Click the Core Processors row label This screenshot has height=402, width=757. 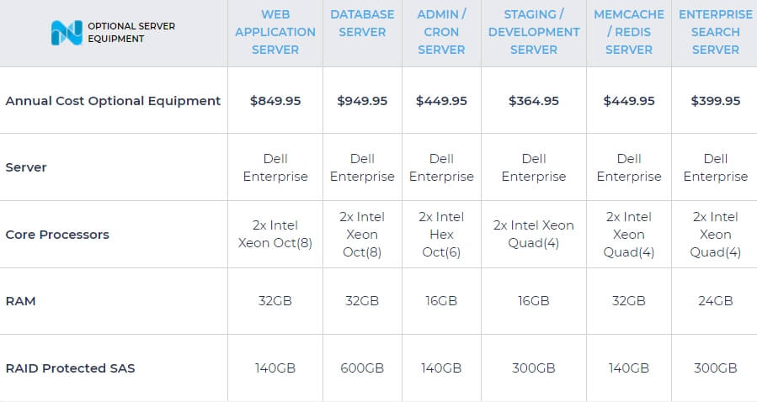click(x=57, y=235)
